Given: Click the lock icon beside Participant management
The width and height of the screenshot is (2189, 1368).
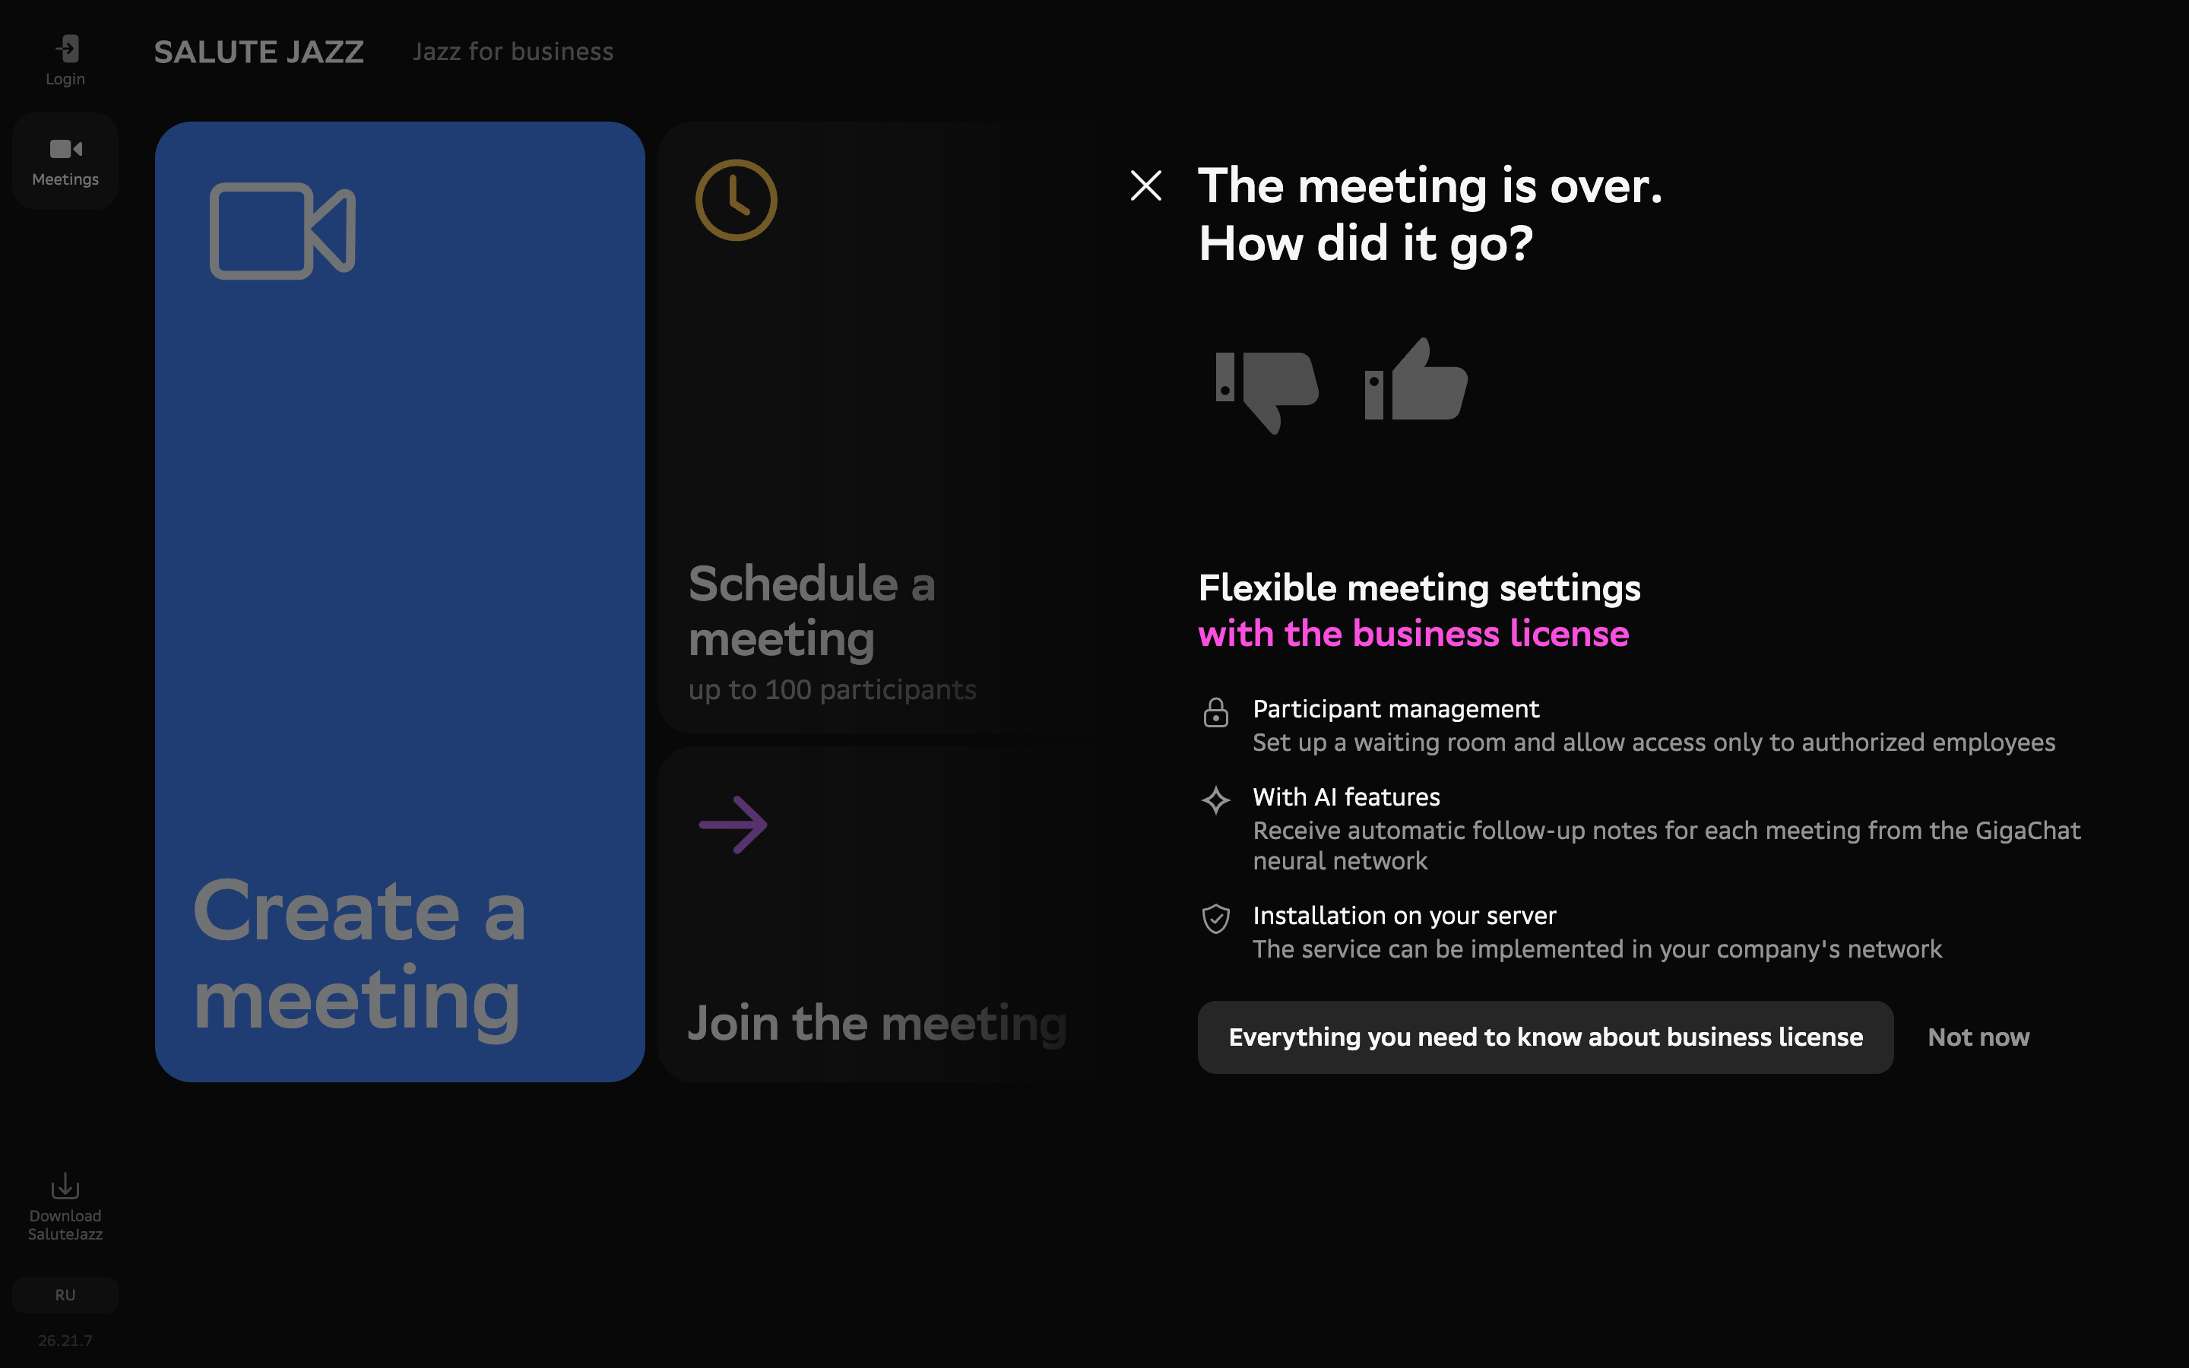Looking at the screenshot, I should click(x=1215, y=712).
